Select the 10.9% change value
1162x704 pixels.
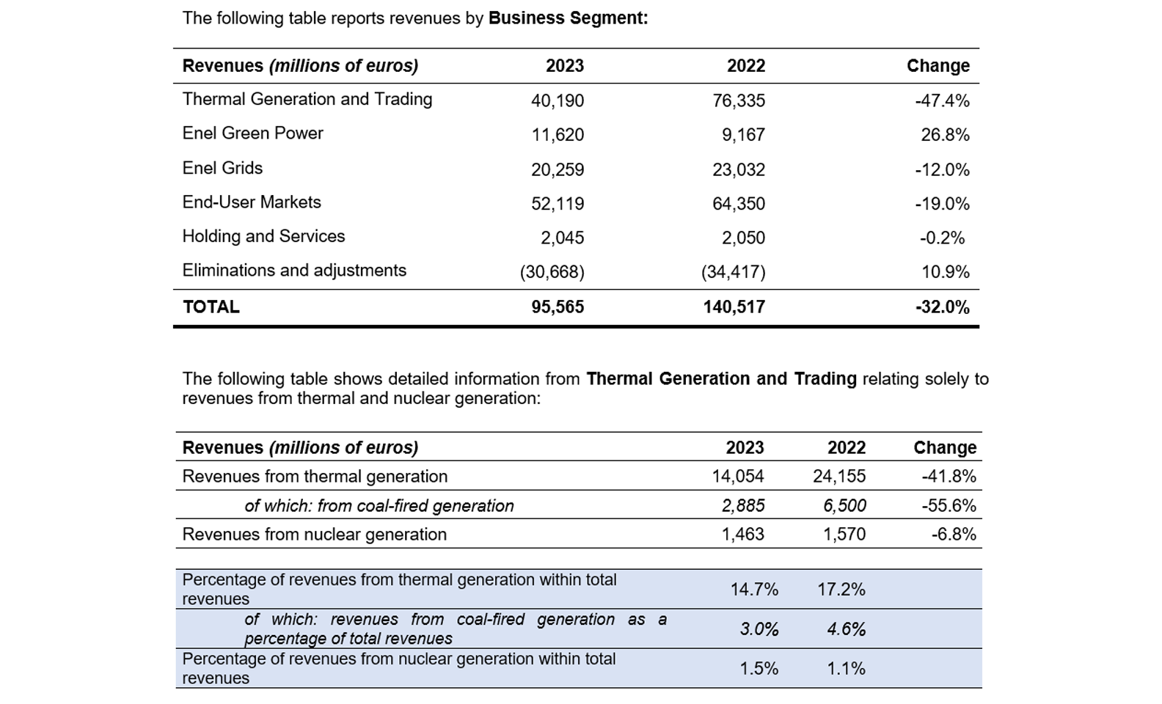[945, 272]
